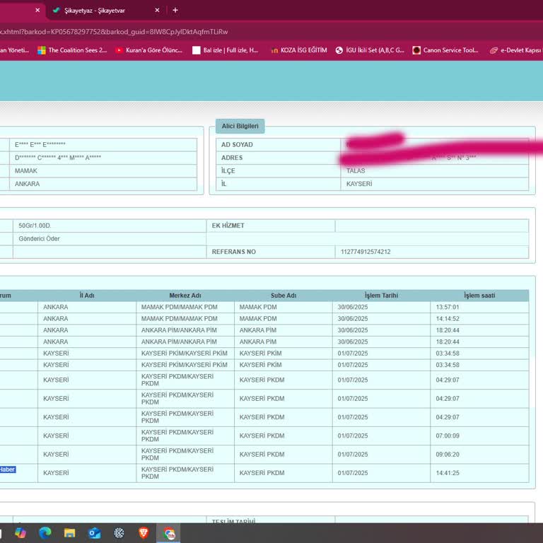
Task: Open the bookmark ending in Yöneti...
Action: pos(15,50)
